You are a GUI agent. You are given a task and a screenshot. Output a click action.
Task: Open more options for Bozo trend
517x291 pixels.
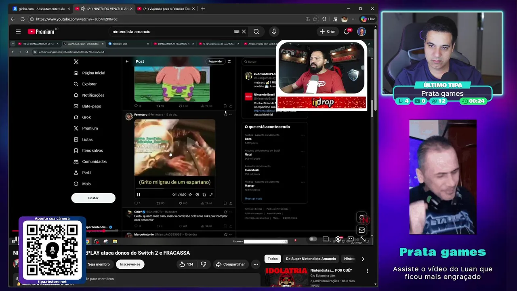(x=303, y=136)
